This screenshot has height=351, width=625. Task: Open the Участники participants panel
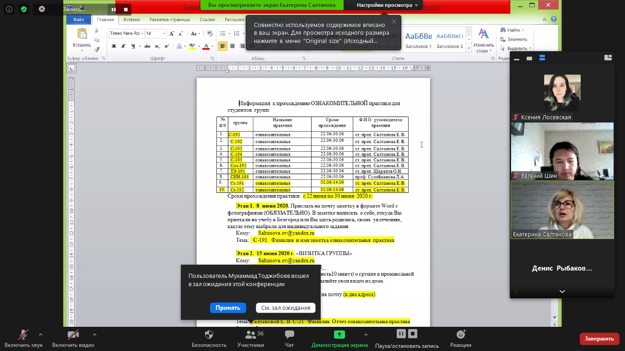coord(251,339)
